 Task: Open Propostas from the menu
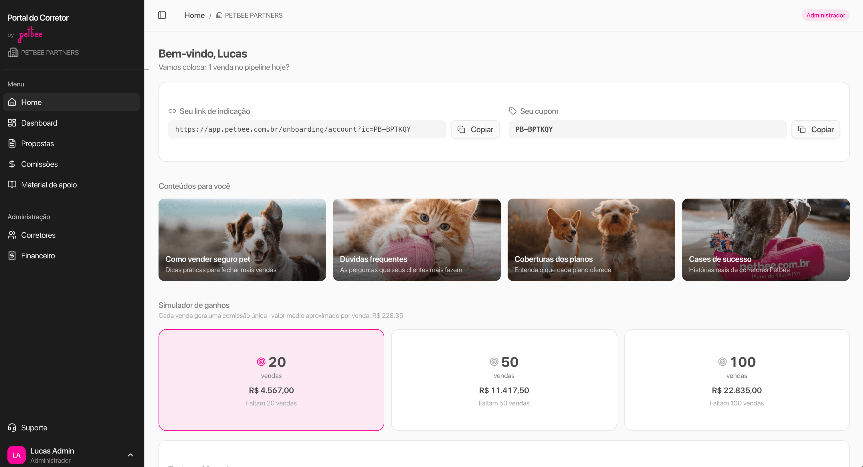[37, 143]
